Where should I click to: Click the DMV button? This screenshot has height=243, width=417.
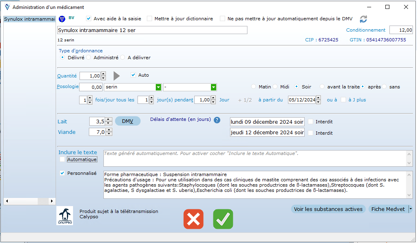click(x=128, y=121)
